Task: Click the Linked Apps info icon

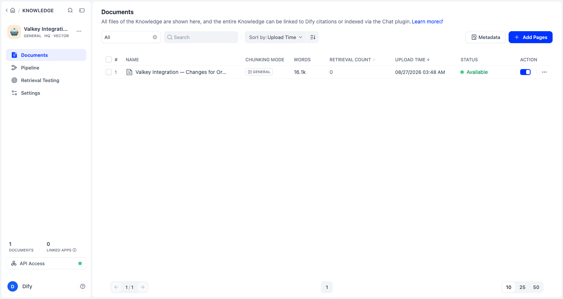Action: pos(74,250)
